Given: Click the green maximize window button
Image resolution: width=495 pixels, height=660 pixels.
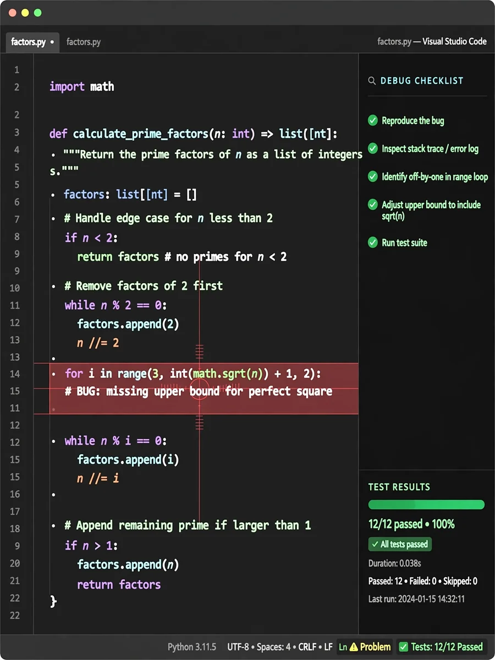Looking at the screenshot, I should coord(37,13).
